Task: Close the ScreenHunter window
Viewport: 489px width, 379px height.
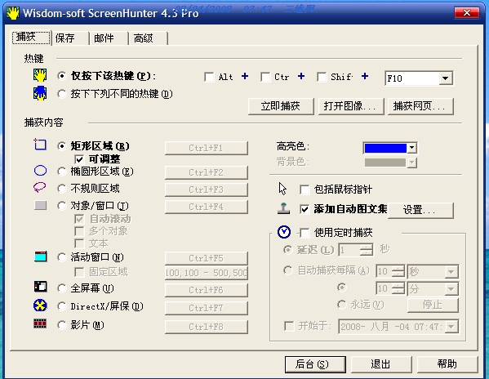Action: coord(466,13)
